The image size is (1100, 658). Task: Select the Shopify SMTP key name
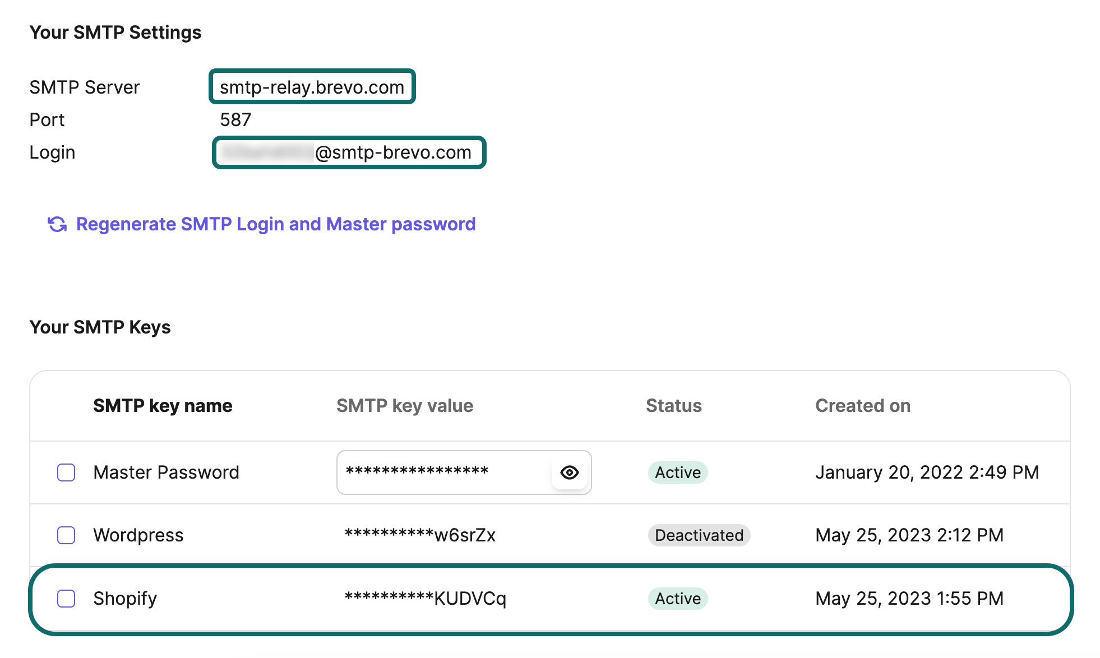coord(125,599)
